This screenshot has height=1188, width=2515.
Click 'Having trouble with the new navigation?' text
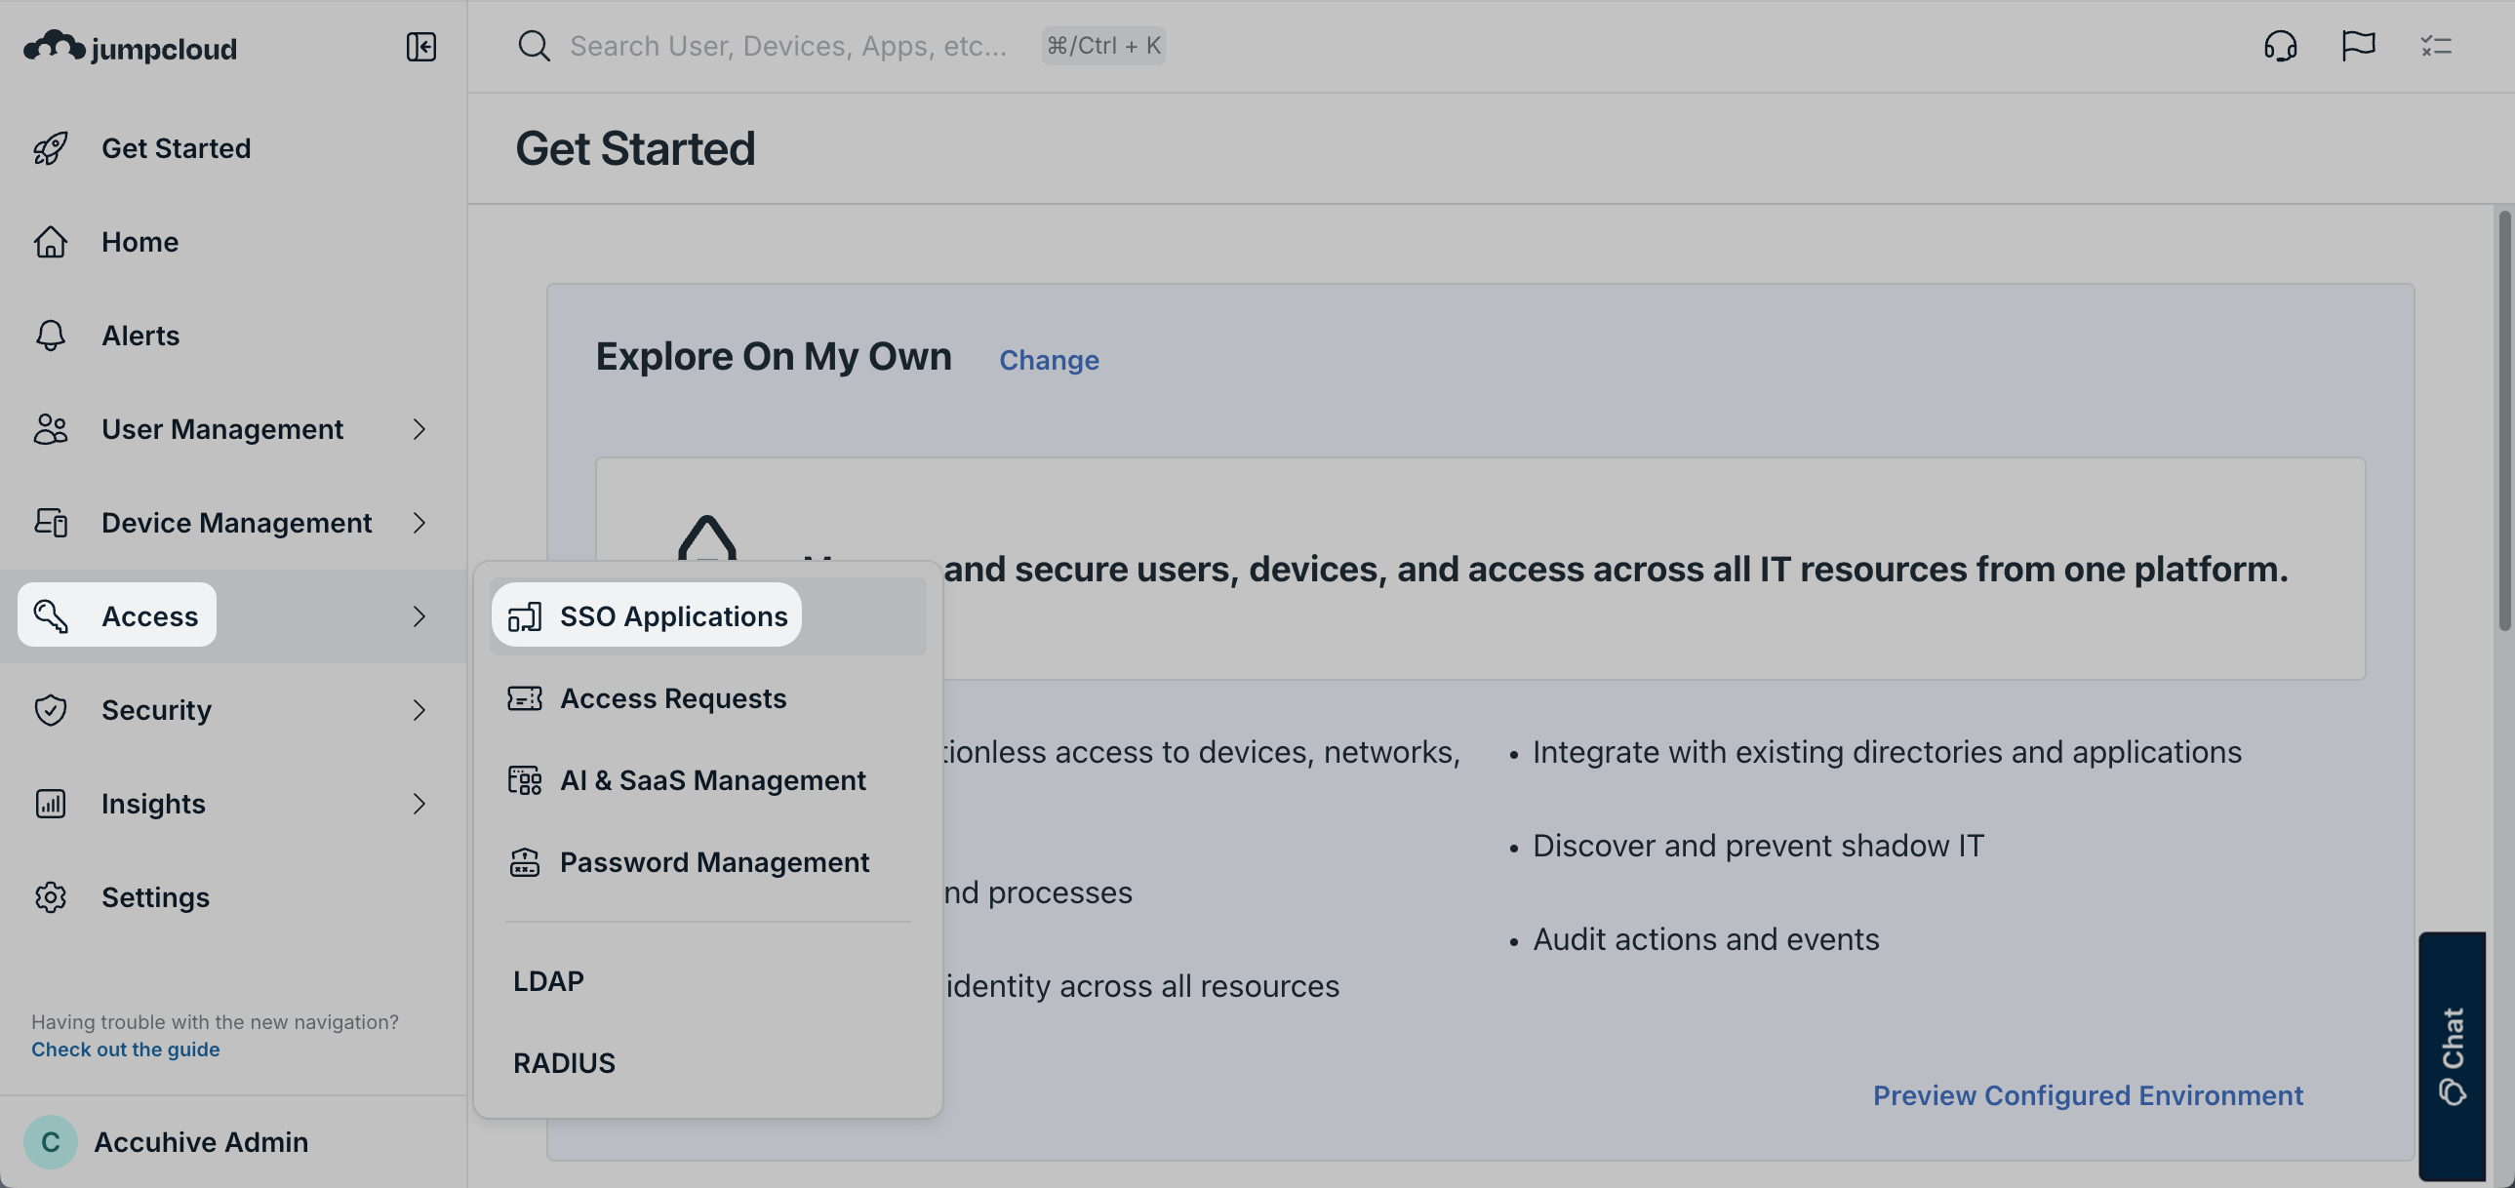point(215,1022)
